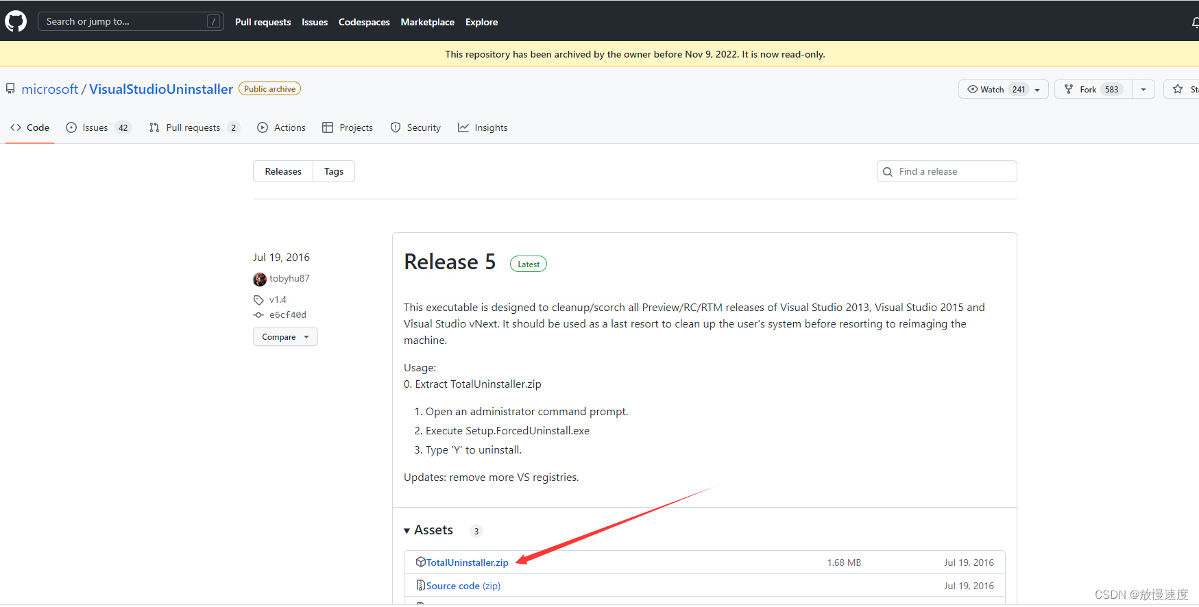Switch to the repository Issues tab
Screen dimensions: 1199x607
tap(98, 127)
